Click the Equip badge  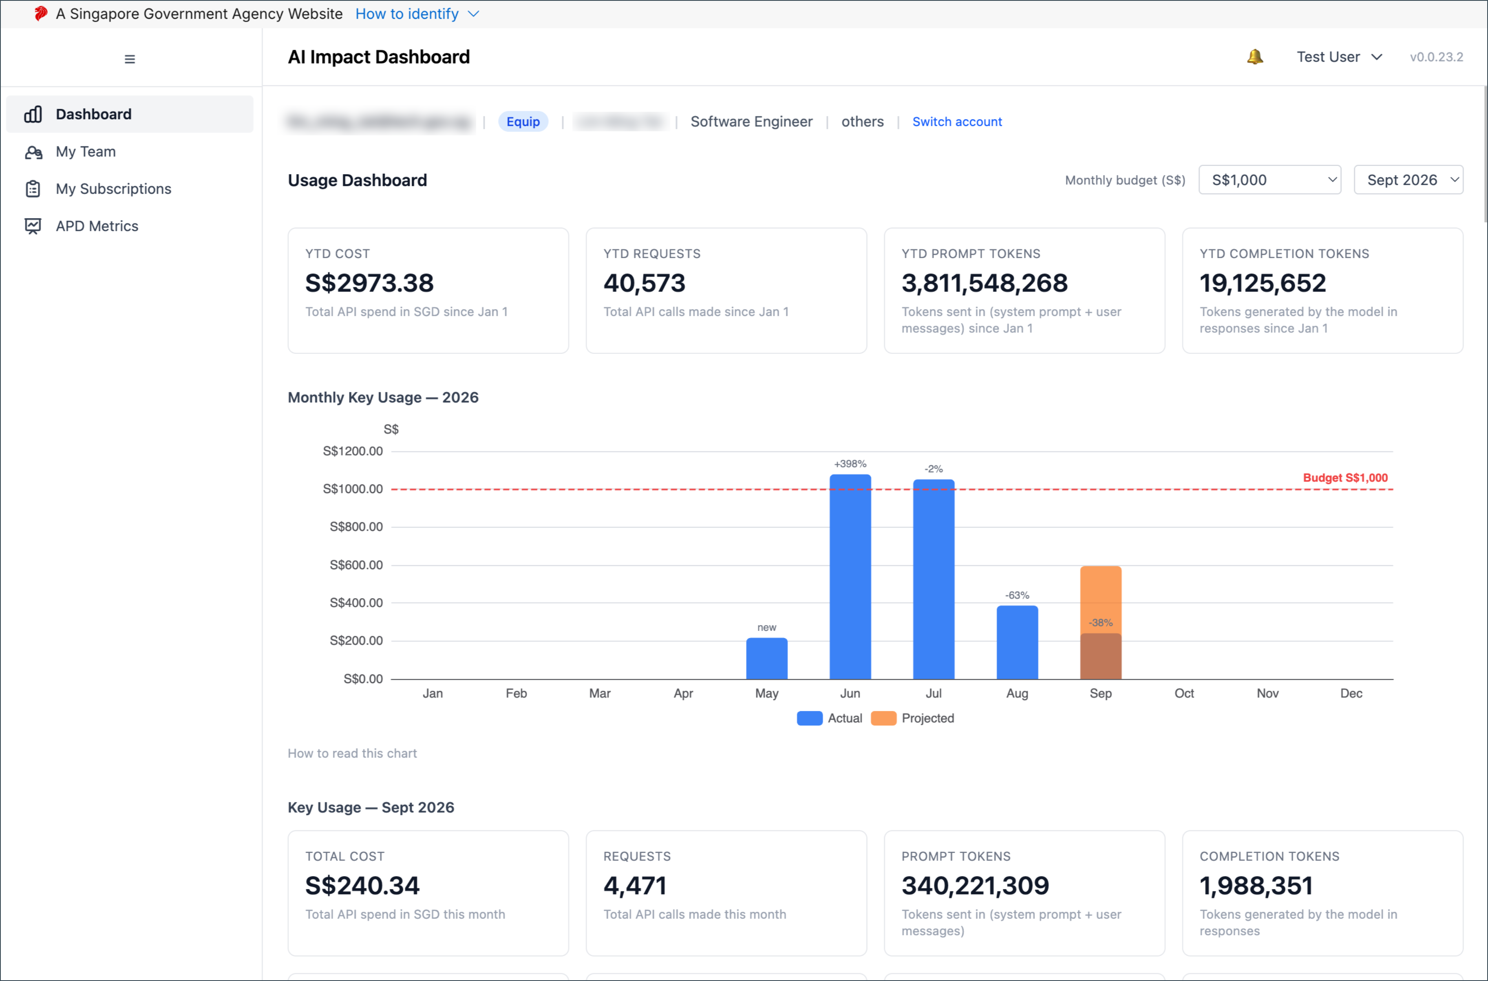(x=523, y=122)
